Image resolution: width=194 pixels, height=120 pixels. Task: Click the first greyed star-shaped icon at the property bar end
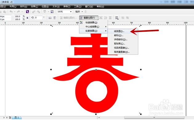coord(123,18)
